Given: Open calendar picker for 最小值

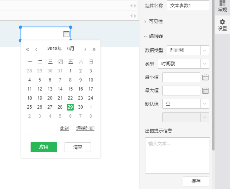Looking at the screenshot, I should click(205, 77).
